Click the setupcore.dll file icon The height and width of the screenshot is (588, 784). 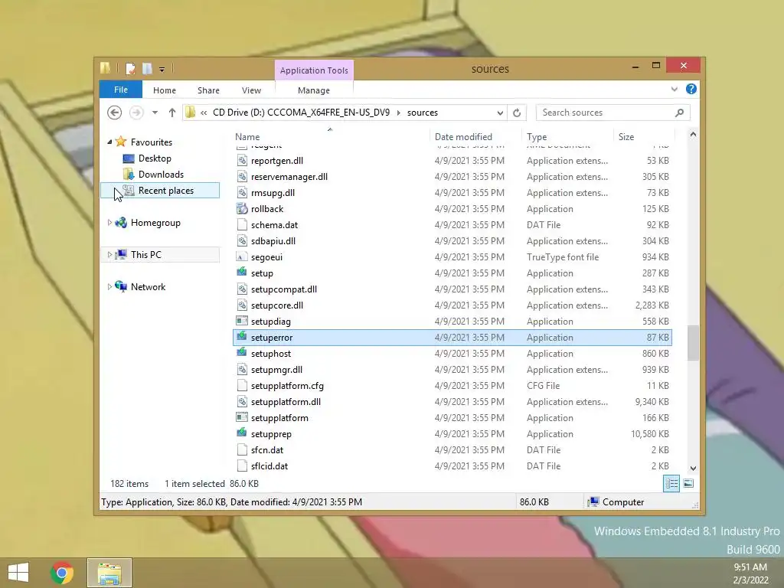(242, 305)
